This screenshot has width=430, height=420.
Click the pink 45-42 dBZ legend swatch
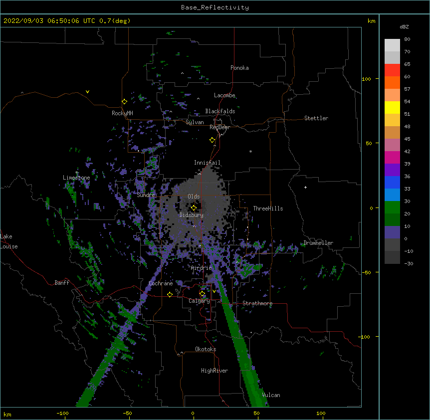[392, 145]
